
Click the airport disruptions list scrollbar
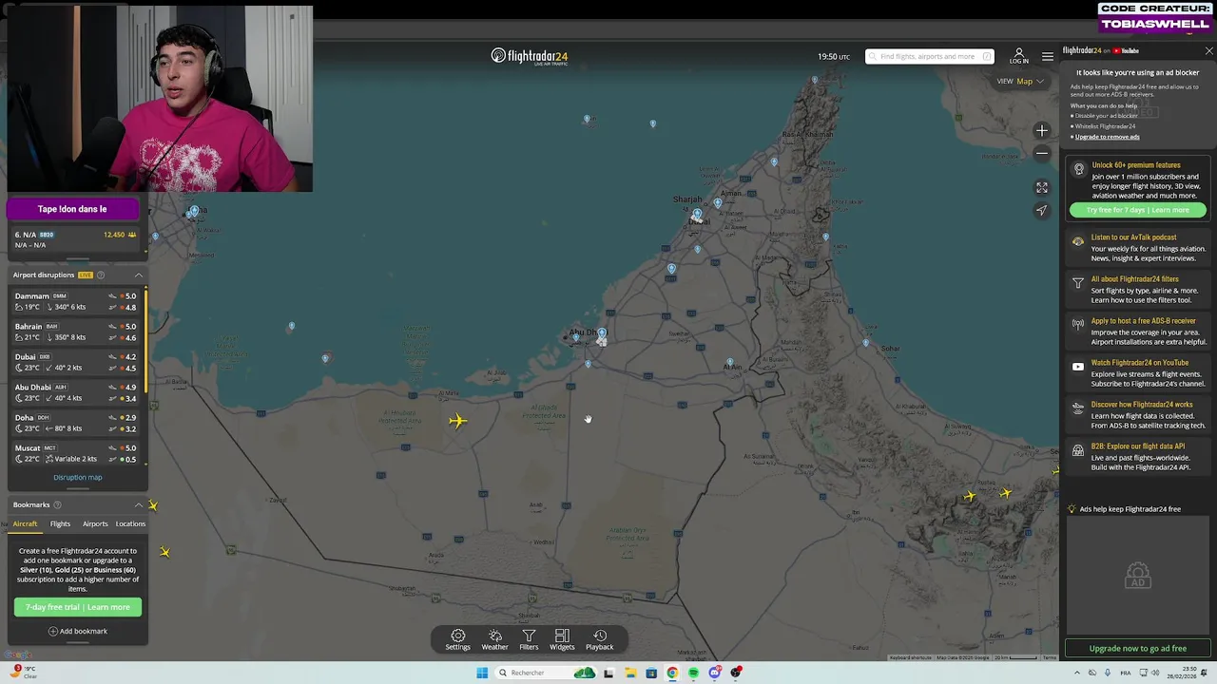[145, 340]
